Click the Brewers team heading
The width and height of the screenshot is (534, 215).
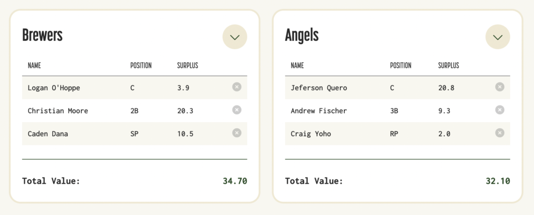click(x=42, y=35)
